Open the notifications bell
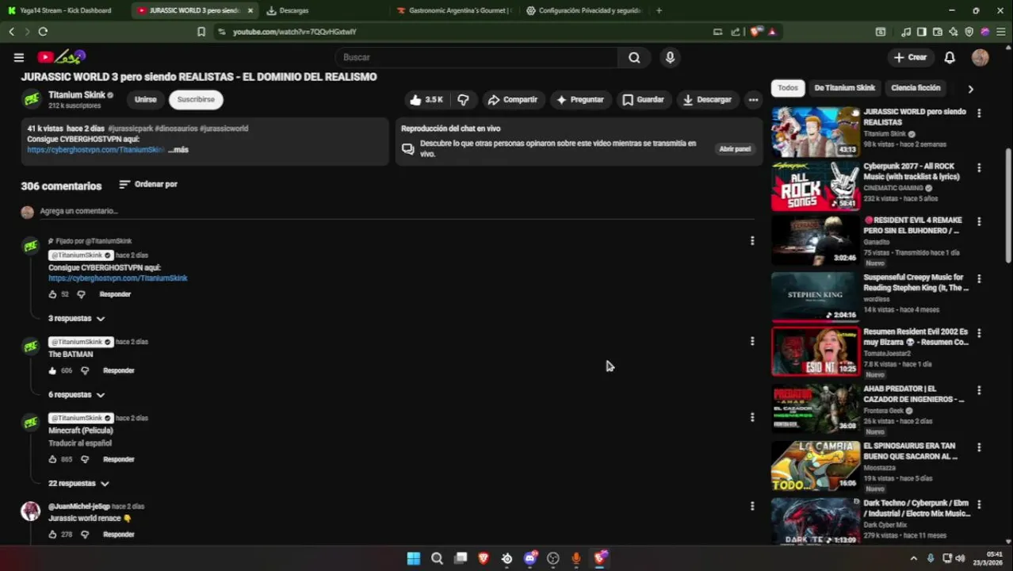1013x571 pixels. pyautogui.click(x=950, y=57)
